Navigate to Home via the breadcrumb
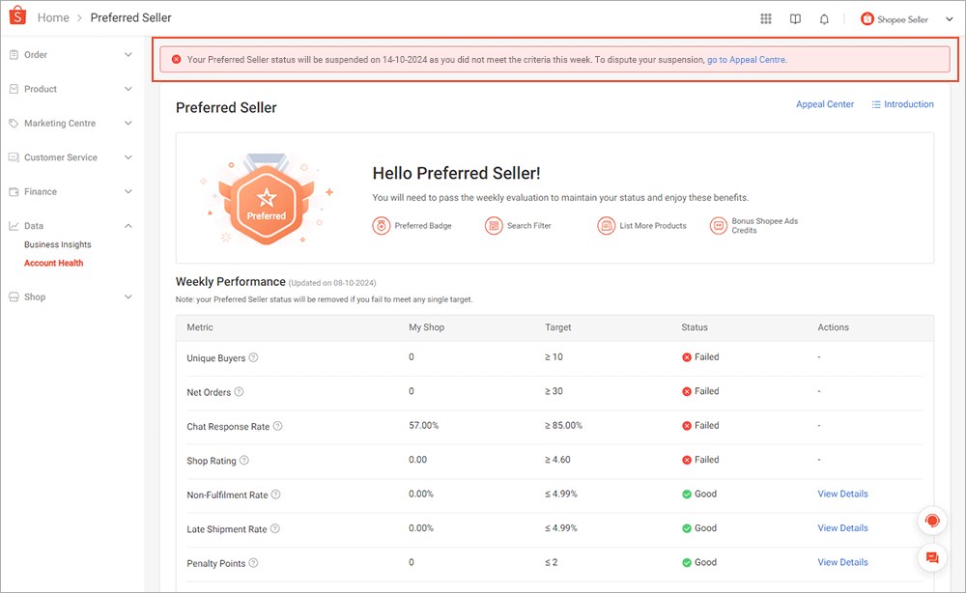The height and width of the screenshot is (593, 966). coord(53,16)
